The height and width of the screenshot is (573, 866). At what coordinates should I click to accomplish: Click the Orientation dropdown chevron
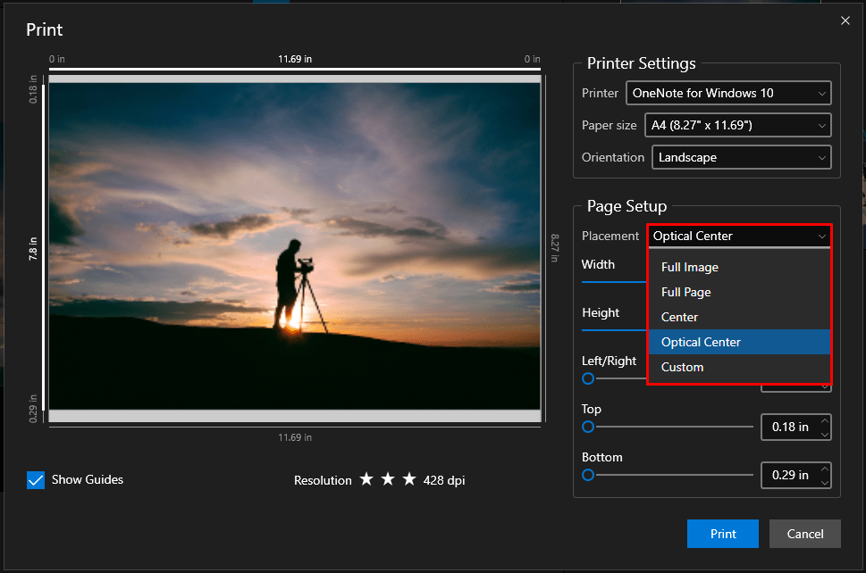pos(822,158)
